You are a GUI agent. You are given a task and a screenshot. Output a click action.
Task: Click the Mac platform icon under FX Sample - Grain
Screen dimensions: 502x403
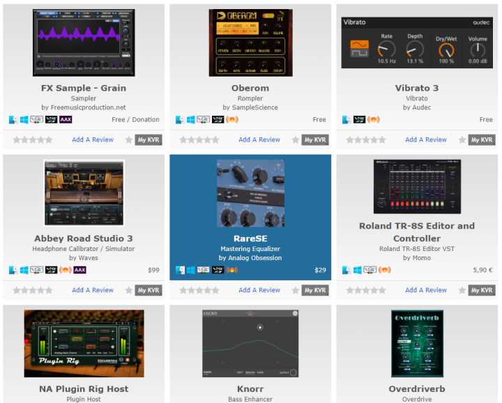pyautogui.click(x=13, y=120)
